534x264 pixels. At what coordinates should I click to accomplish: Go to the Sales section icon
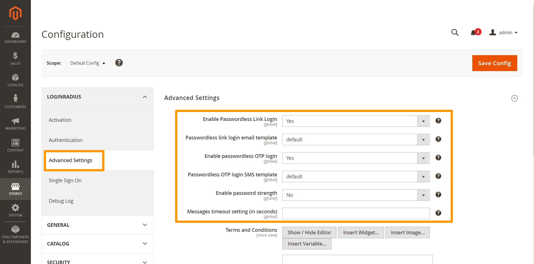click(x=15, y=59)
